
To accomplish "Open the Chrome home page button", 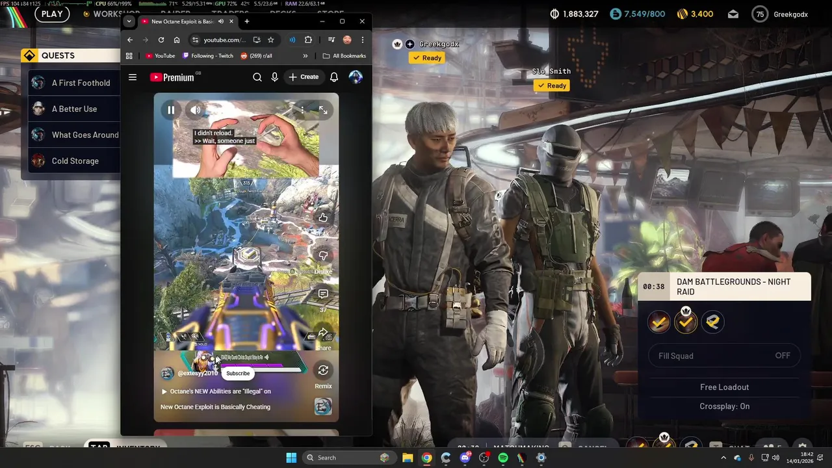I will click(x=177, y=40).
